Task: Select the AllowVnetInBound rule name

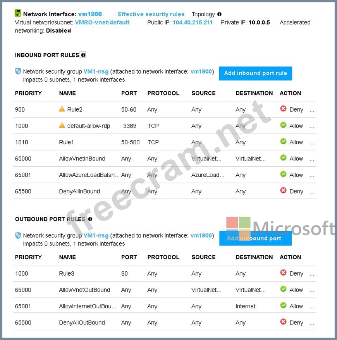Action: pyautogui.click(x=82, y=159)
